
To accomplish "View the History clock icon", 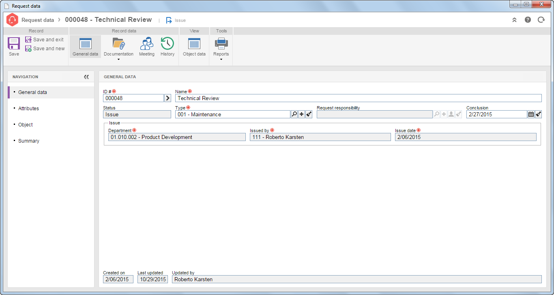I will pyautogui.click(x=167, y=43).
